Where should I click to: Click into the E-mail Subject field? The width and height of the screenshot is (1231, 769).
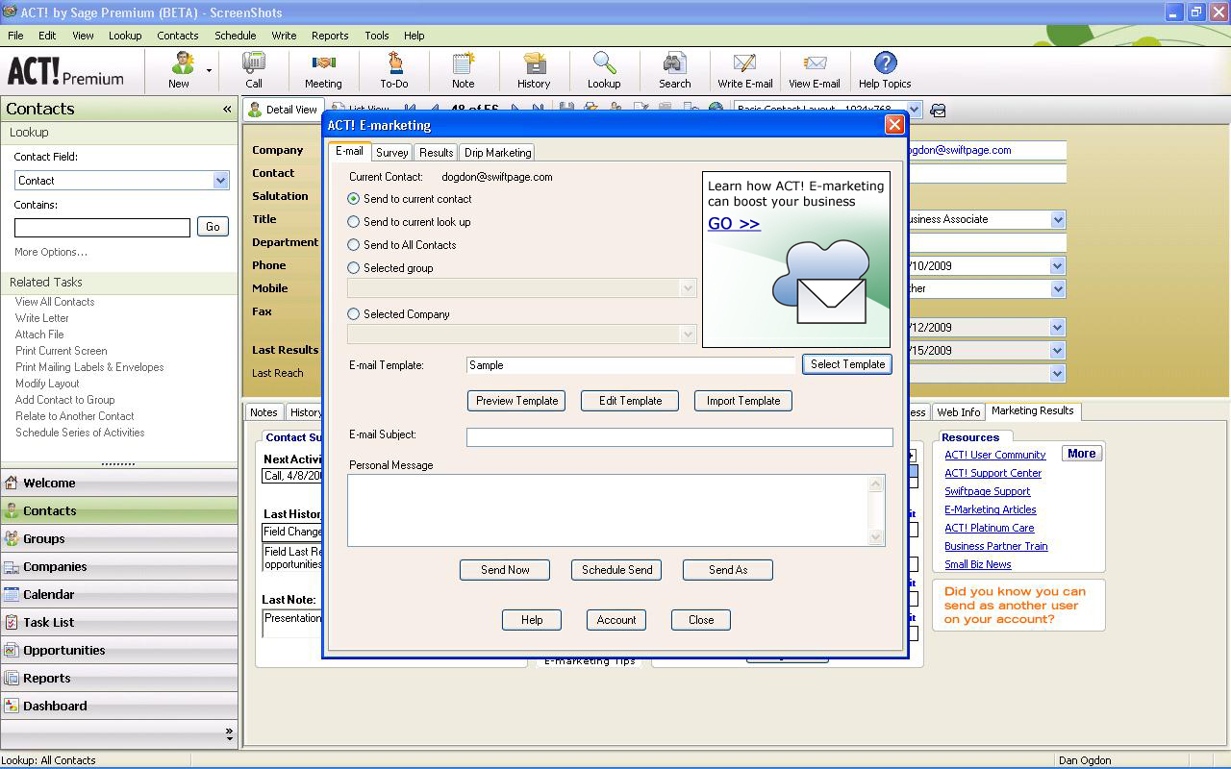679,437
